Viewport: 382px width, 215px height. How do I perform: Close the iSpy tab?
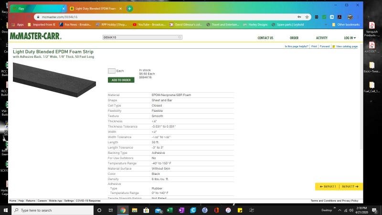64,9
